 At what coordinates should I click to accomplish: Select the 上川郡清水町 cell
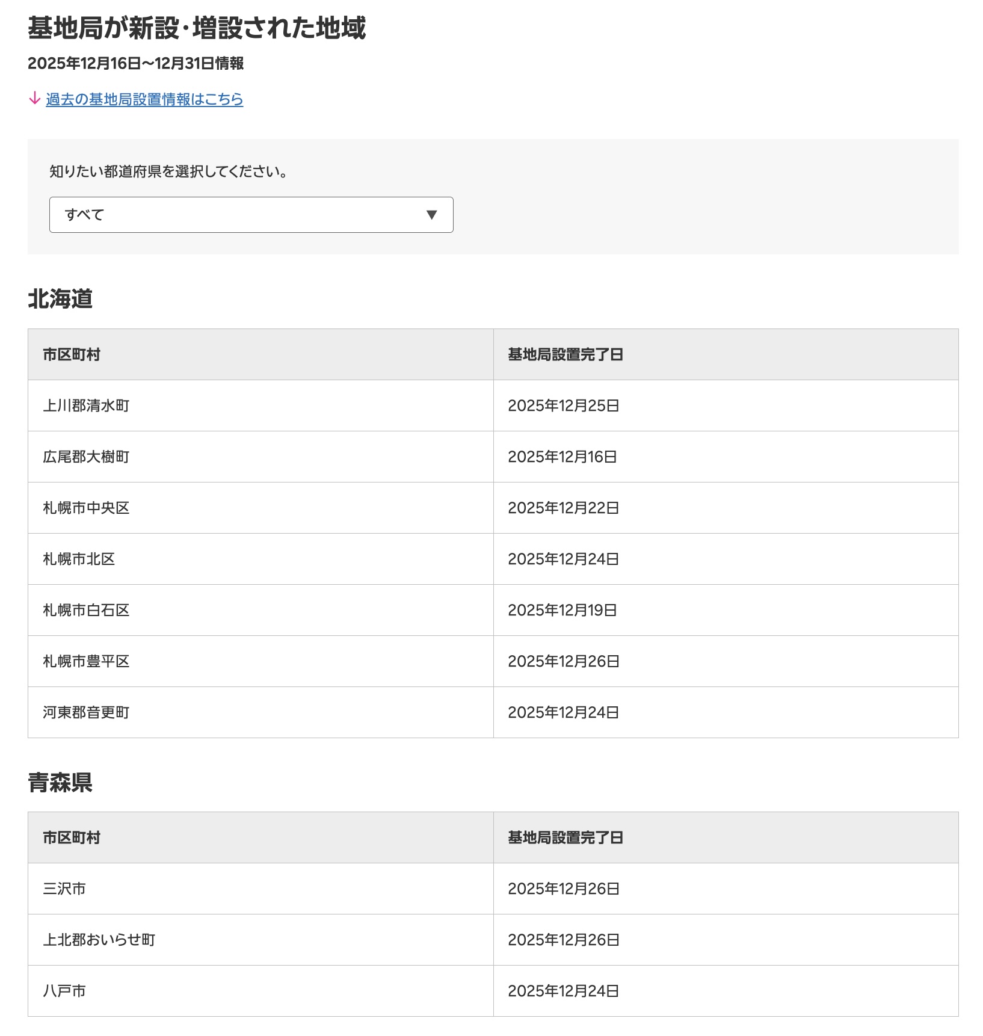pyautogui.click(x=260, y=405)
